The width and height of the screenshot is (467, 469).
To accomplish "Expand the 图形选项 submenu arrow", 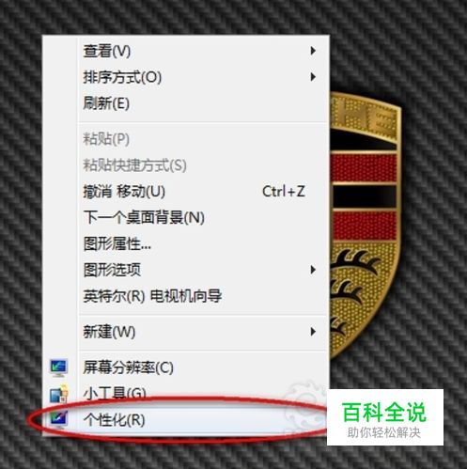I will pos(313,270).
